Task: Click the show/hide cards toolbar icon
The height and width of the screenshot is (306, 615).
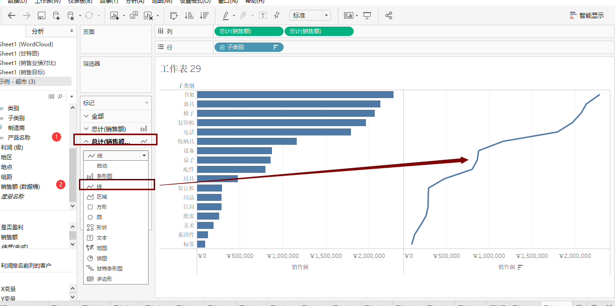Action: 349,15
